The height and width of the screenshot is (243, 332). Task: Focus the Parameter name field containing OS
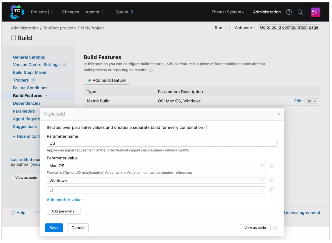pyautogui.click(x=162, y=143)
